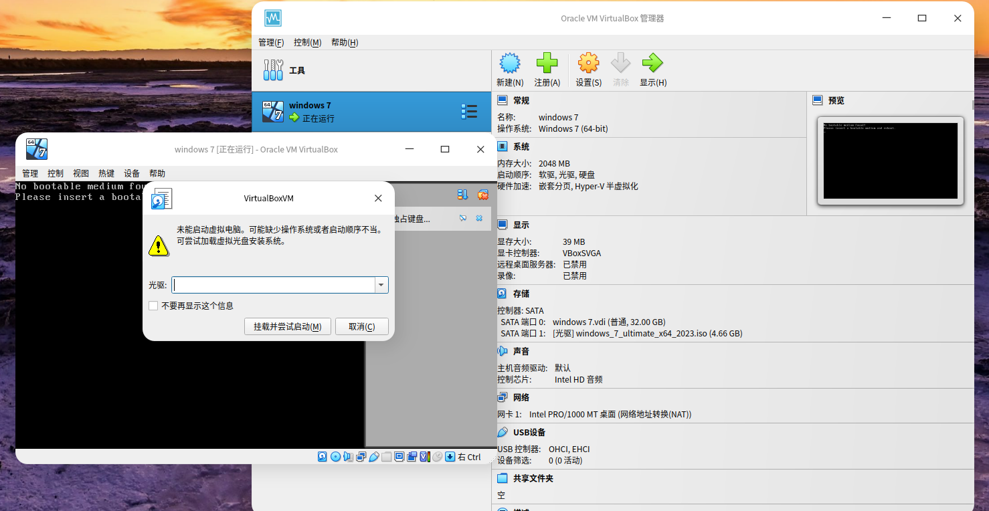Open the 管理 menu in the windows 7 VM window
This screenshot has height=511, width=989.
(30, 173)
